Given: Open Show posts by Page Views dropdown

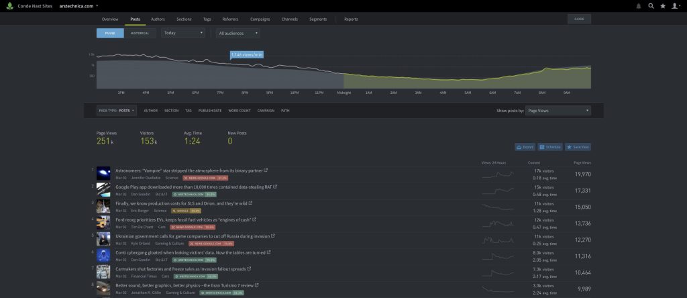Looking at the screenshot, I should (558, 111).
